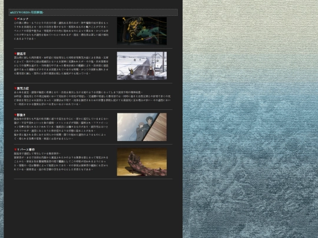Click the ペルソナ description paragraph

click(61, 31)
